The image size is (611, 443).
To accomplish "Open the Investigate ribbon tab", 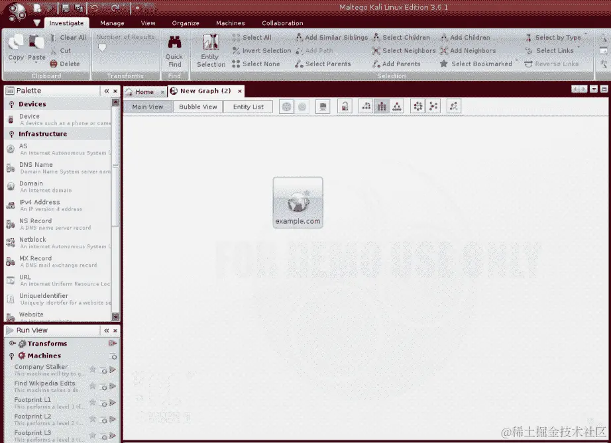I will (67, 23).
